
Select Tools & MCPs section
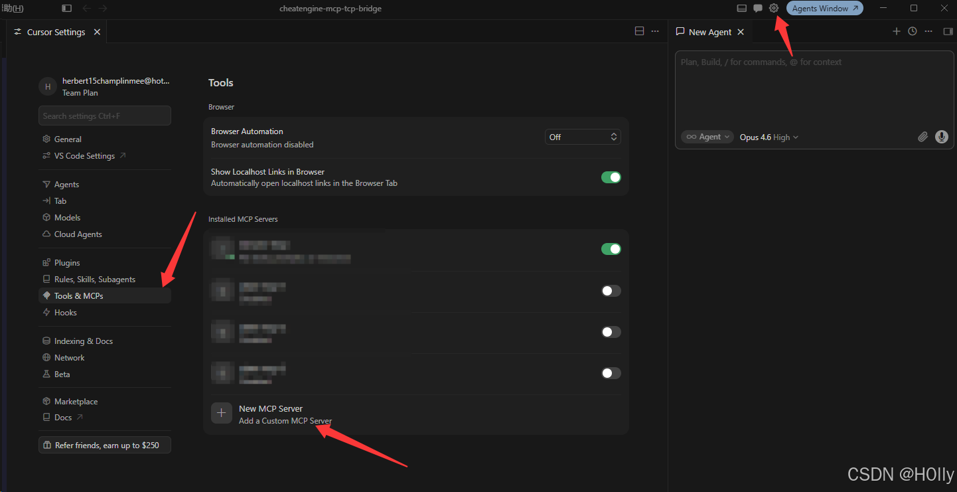pyautogui.click(x=105, y=296)
